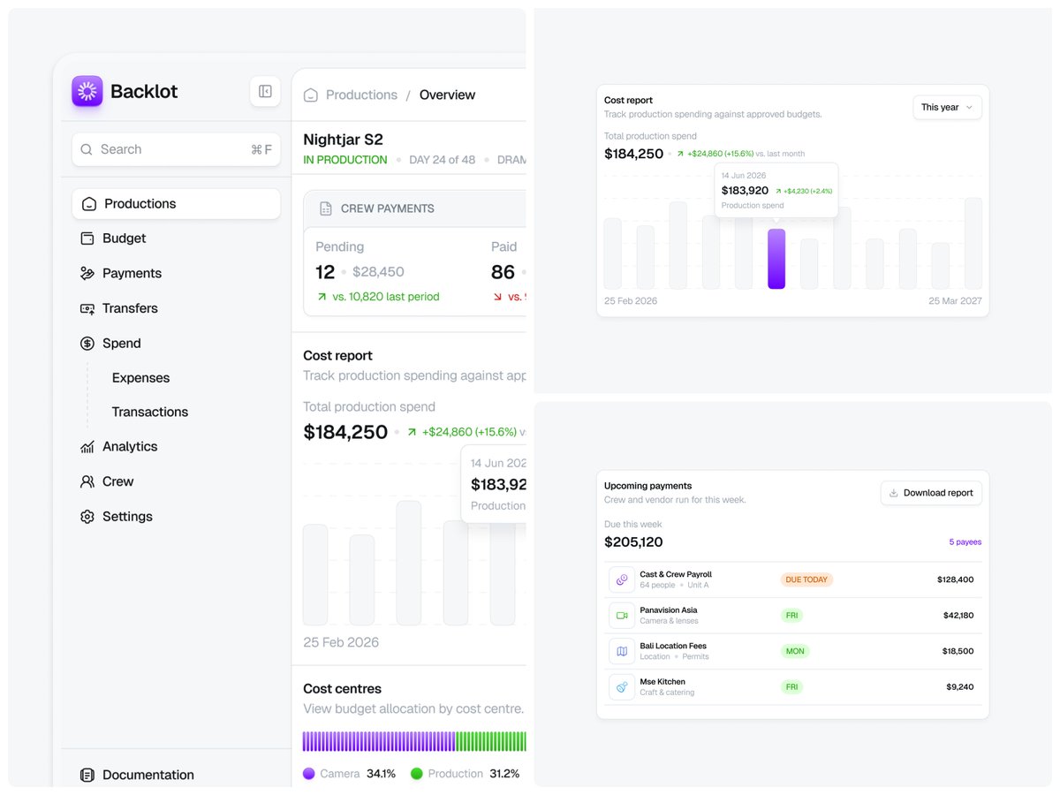The height and width of the screenshot is (795, 1060).
Task: Click the MON badge for Bali Location Fees
Action: 795,651
